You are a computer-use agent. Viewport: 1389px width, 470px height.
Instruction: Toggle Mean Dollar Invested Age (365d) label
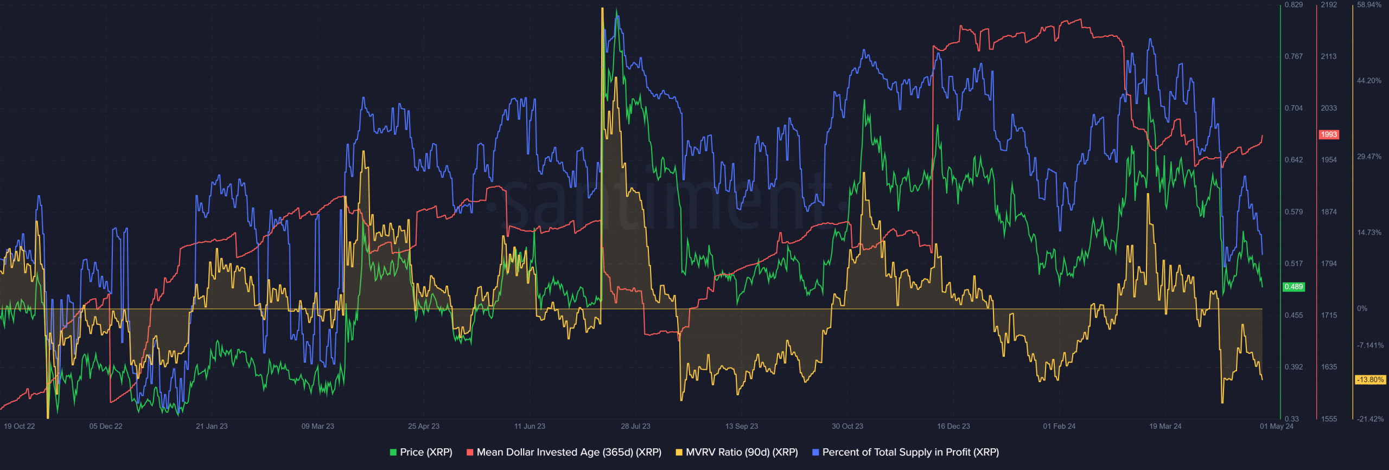tap(569, 452)
